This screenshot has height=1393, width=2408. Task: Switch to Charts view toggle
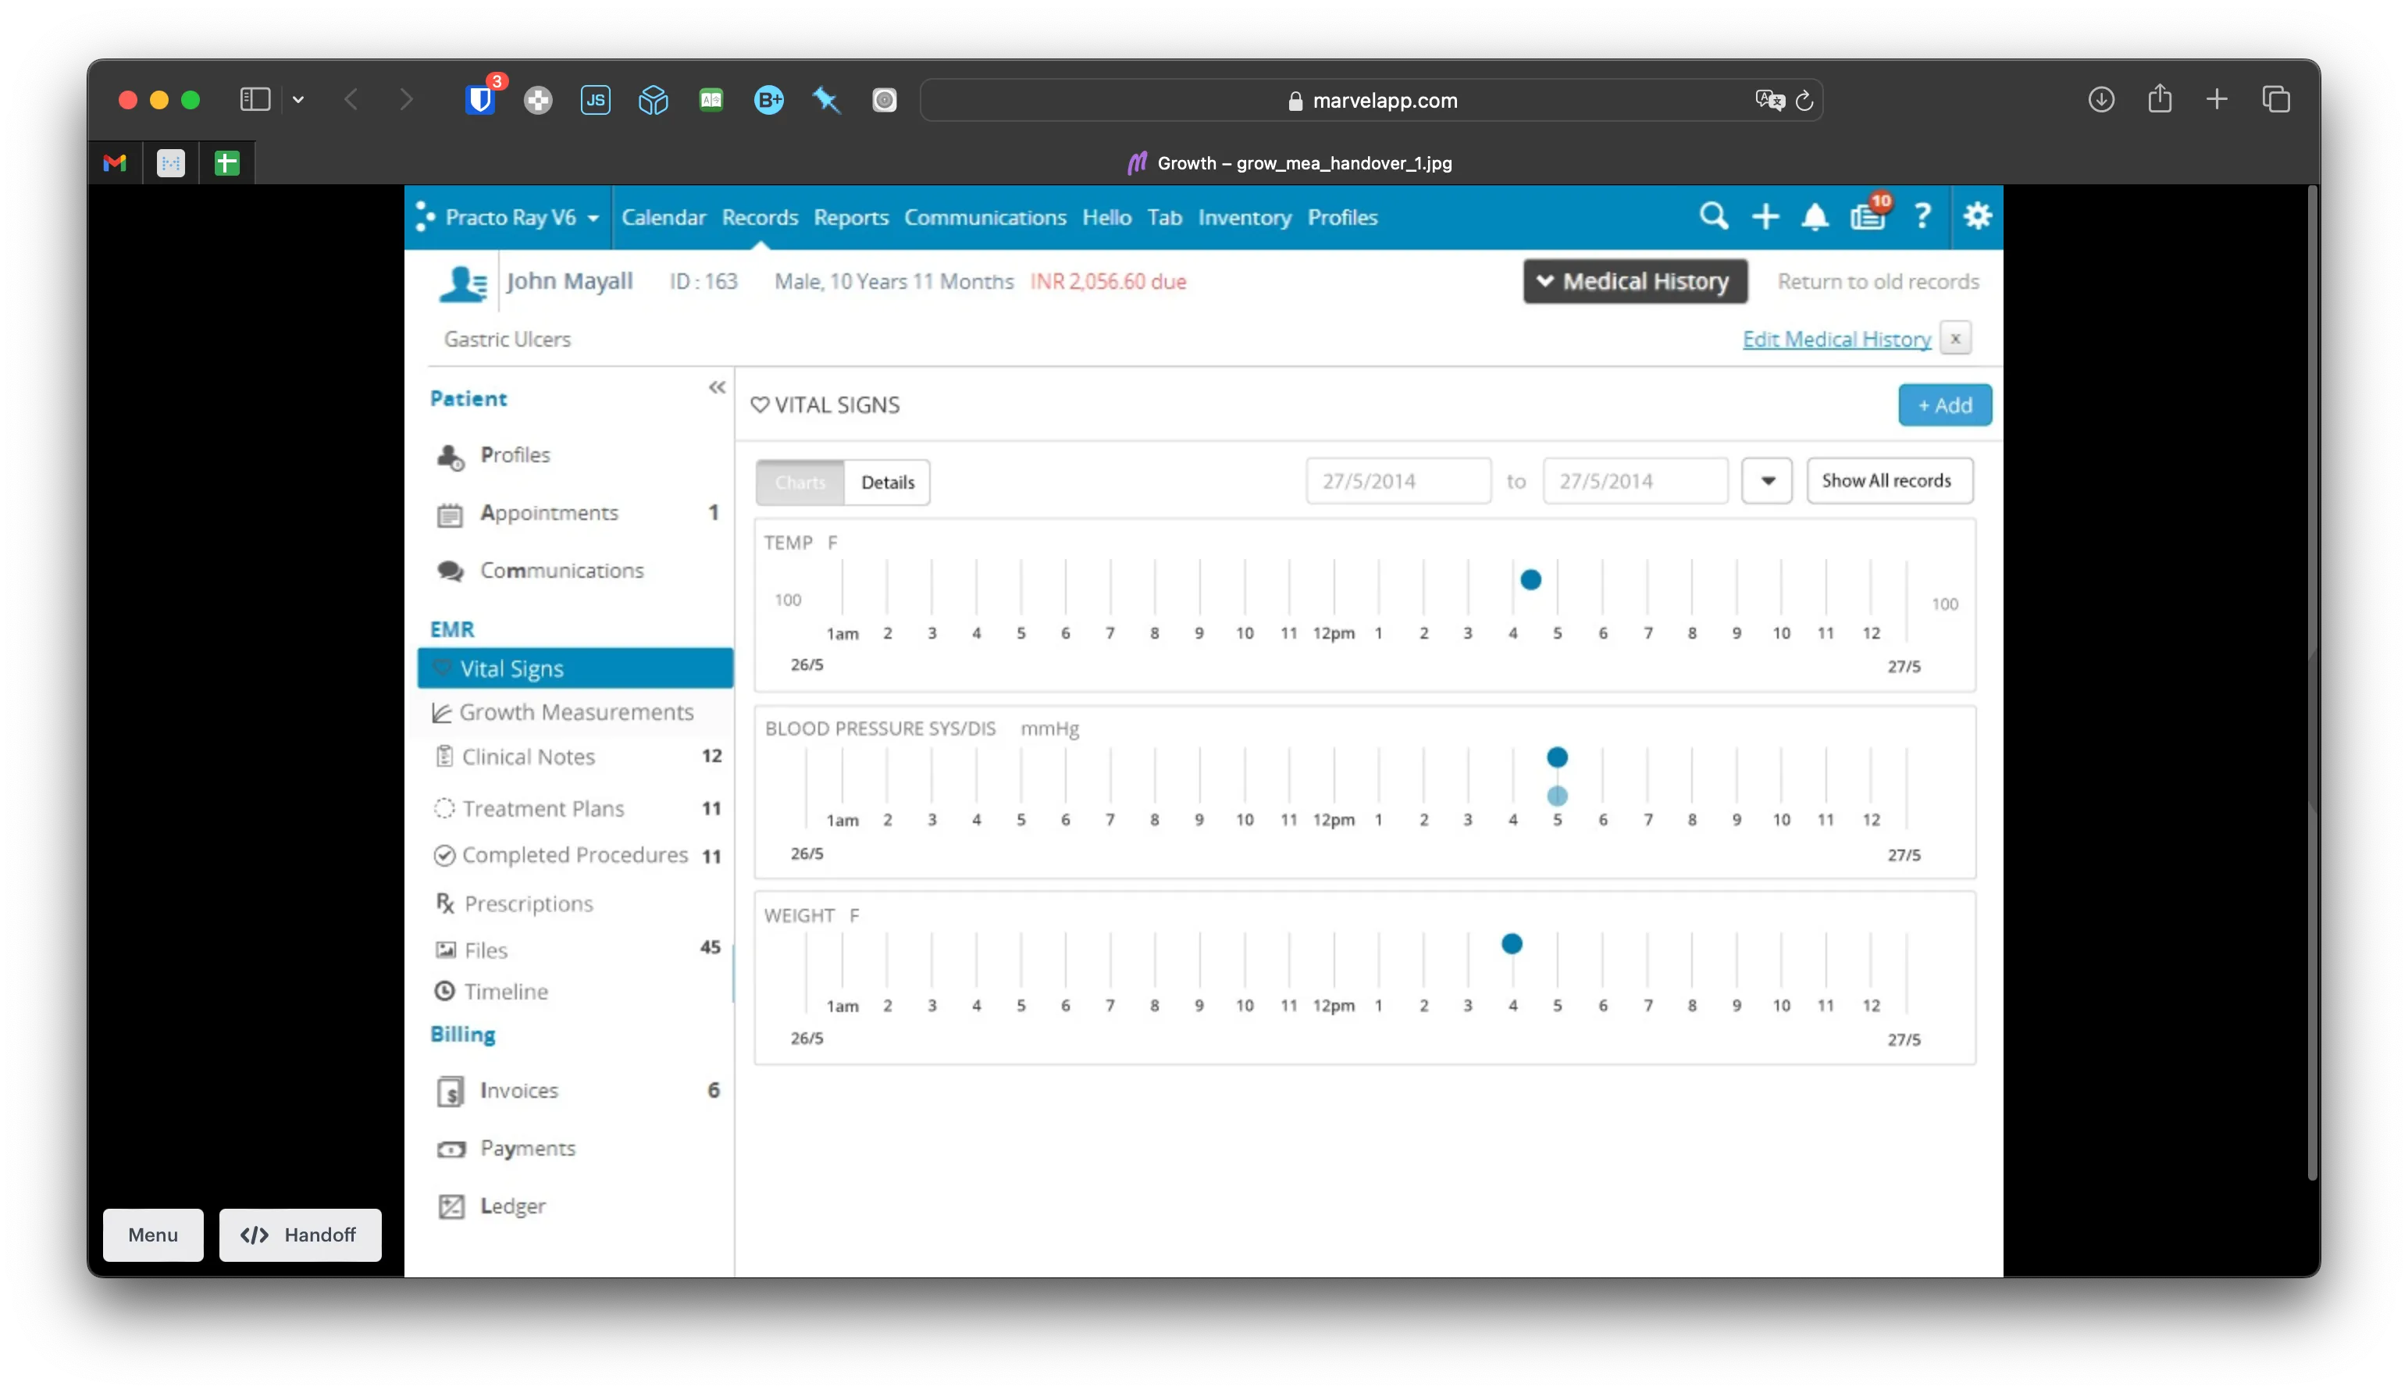click(x=800, y=482)
